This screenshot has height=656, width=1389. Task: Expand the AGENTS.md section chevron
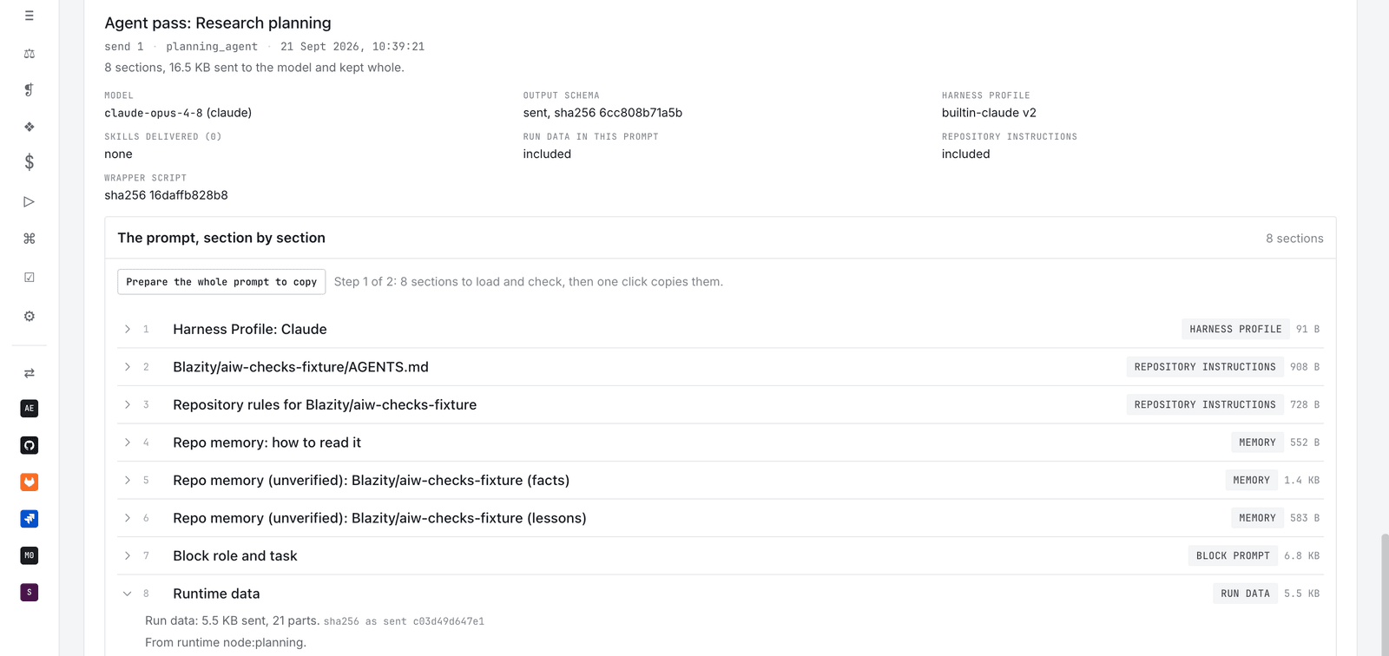128,367
